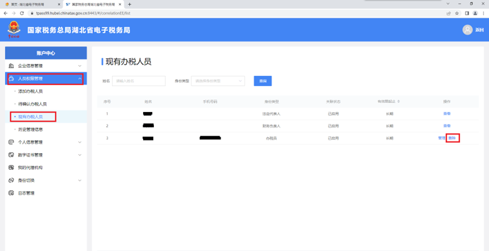Bookmark this page with the star icon
Image resolution: width=489 pixels, height=251 pixels.
pyautogui.click(x=457, y=14)
